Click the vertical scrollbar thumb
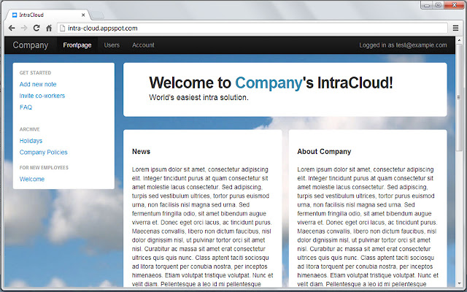This screenshot has width=467, height=292. click(x=459, y=97)
